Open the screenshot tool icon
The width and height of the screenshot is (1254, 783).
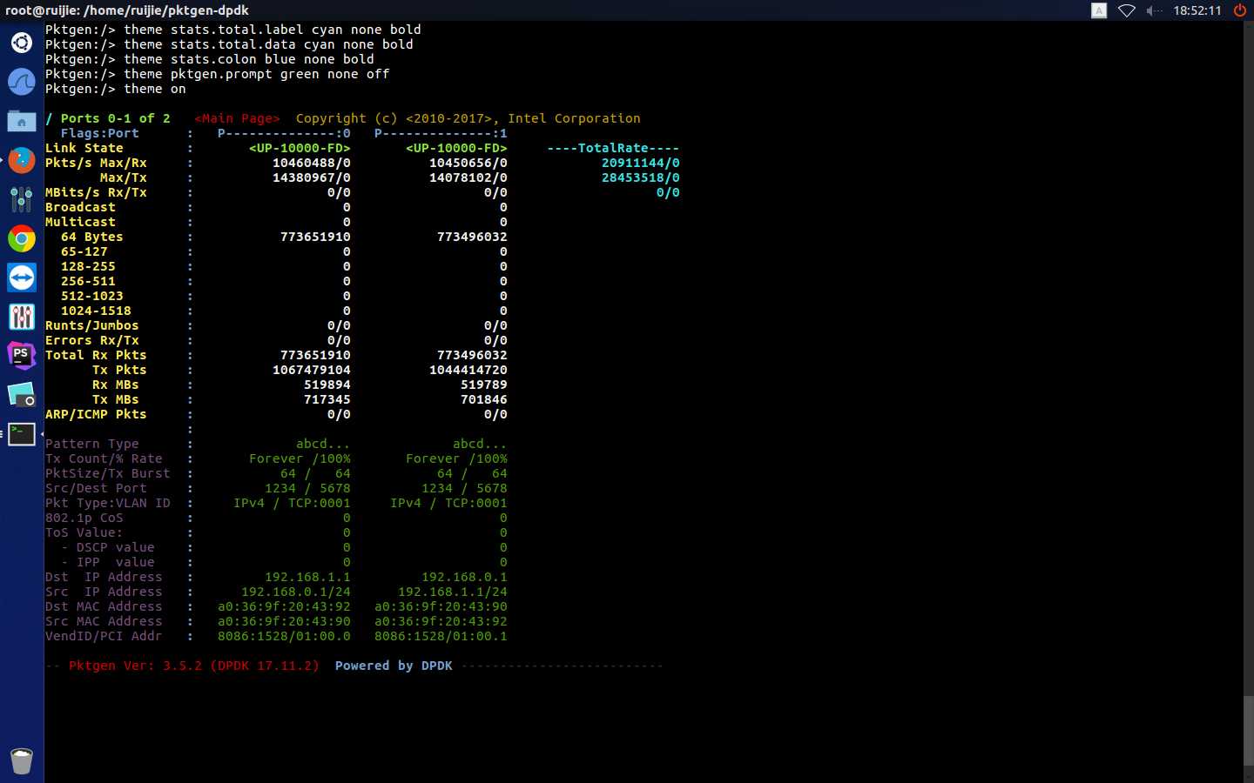(21, 394)
